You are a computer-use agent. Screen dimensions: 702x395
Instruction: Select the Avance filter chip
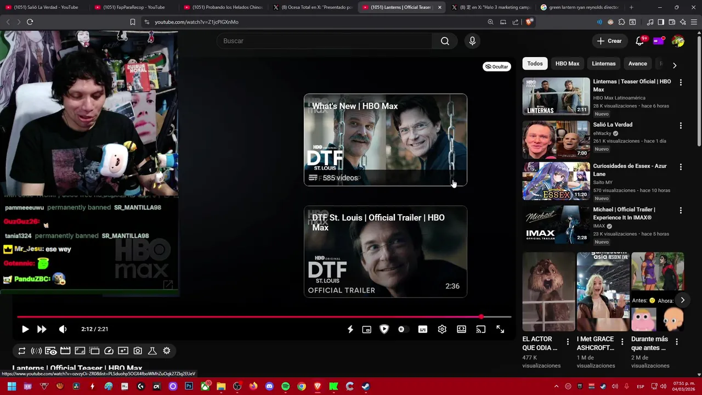[637, 64]
